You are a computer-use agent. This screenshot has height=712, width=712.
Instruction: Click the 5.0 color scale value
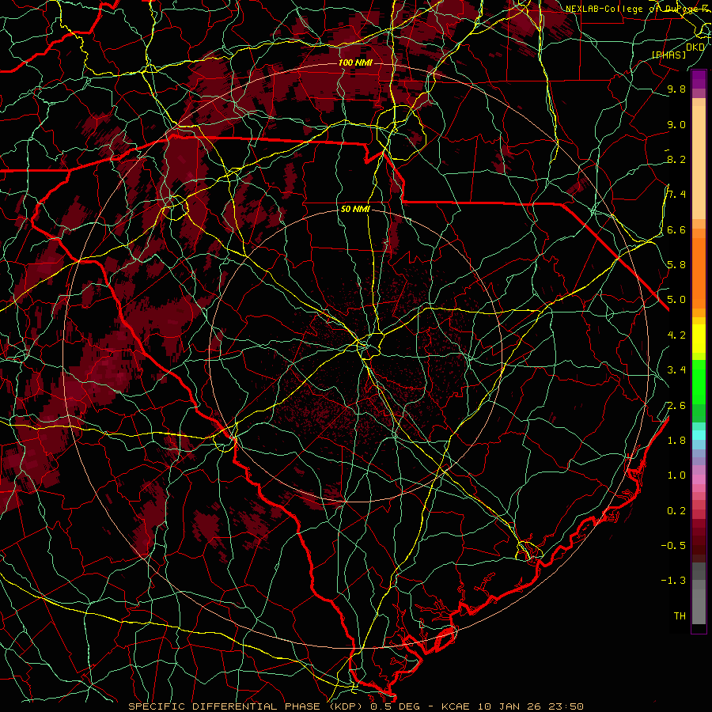(x=676, y=300)
